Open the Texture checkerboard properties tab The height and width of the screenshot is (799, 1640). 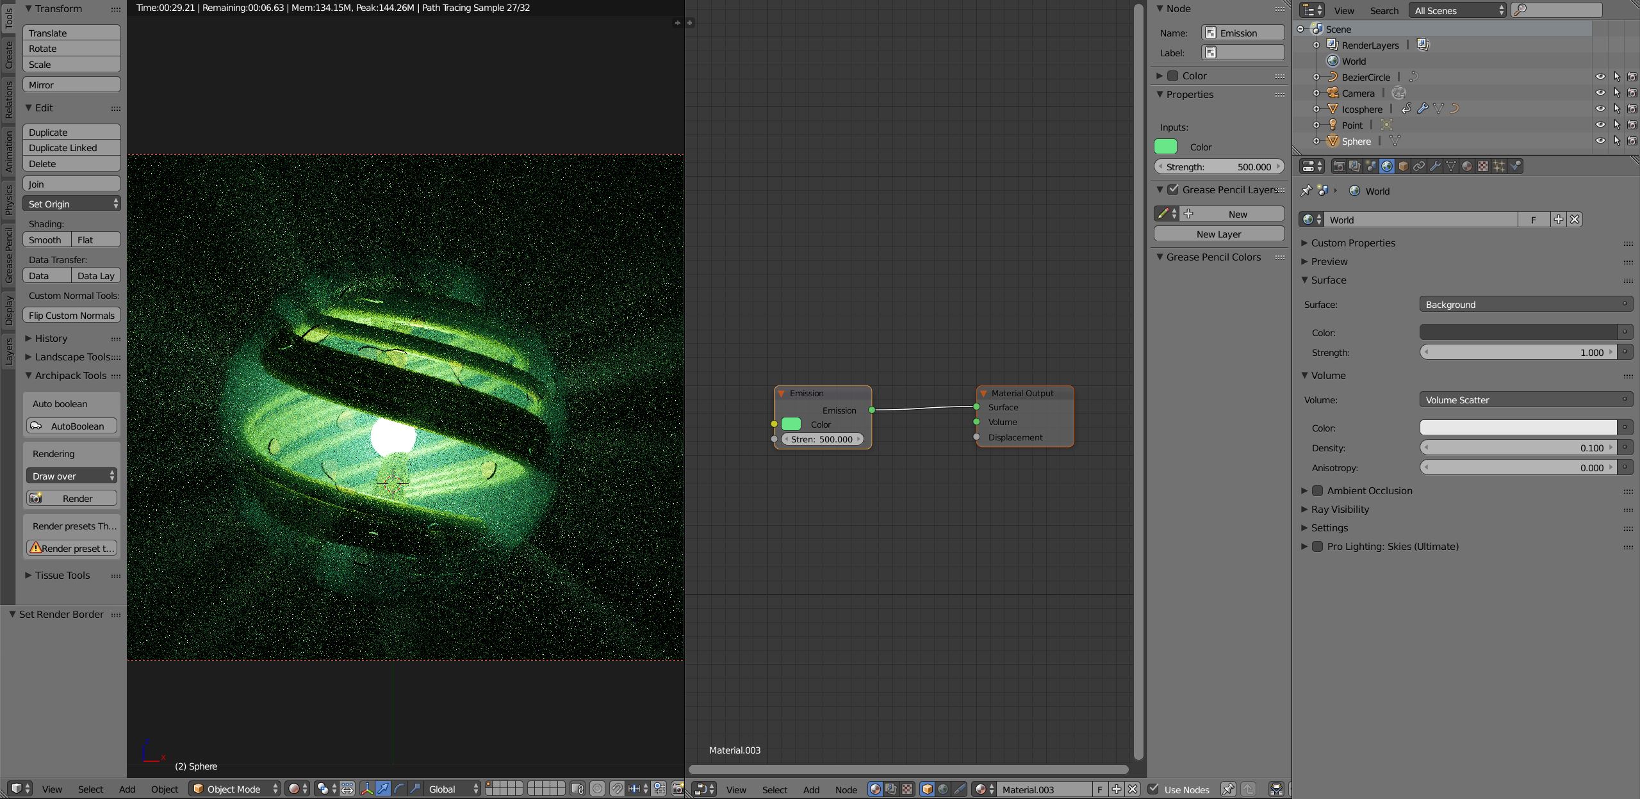1483,166
